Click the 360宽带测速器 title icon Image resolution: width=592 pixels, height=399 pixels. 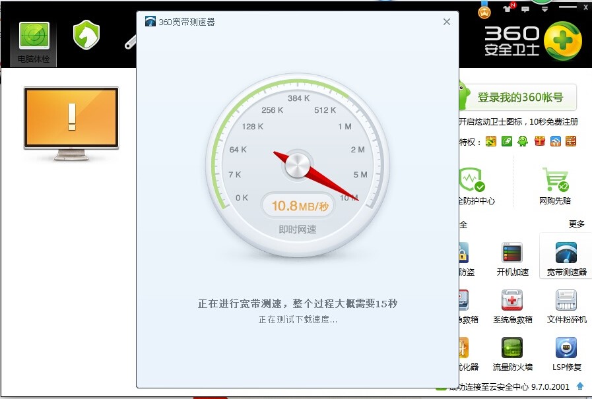[150, 21]
